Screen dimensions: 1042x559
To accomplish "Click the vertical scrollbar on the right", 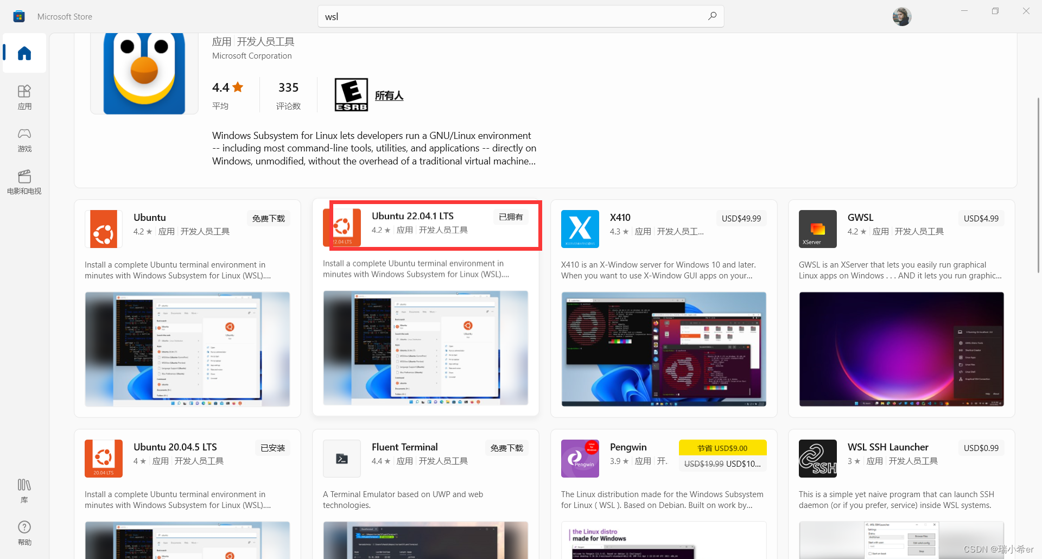I will [x=1038, y=185].
